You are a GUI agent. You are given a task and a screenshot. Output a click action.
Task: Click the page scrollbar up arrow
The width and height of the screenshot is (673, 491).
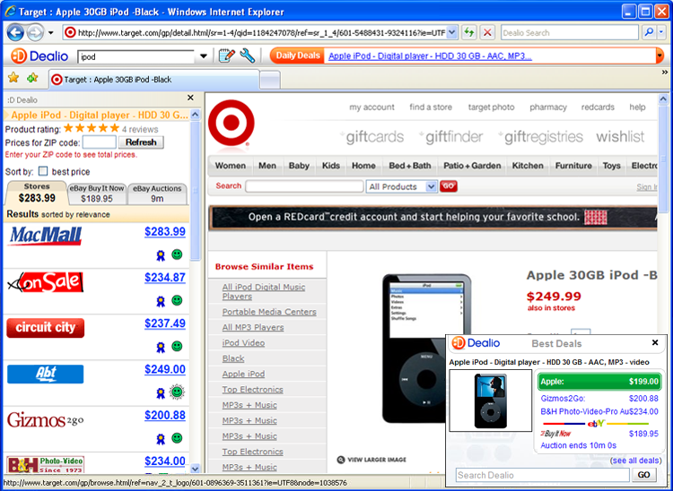click(663, 99)
